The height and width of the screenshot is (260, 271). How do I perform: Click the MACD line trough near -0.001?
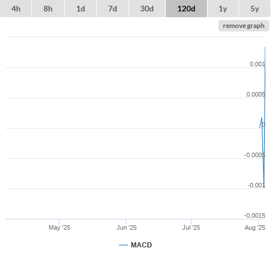point(264,187)
